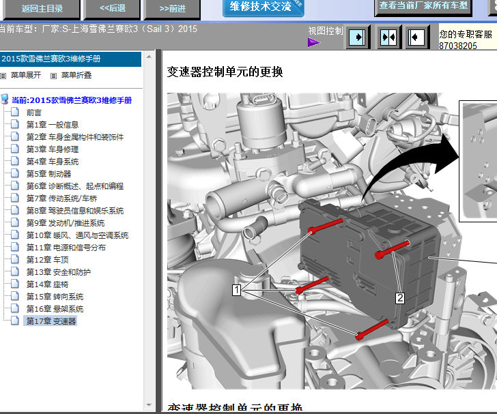Image resolution: width=497 pixels, height=414 pixels.
Task: Expand the menu with 菜单展开
Action: click(26, 75)
